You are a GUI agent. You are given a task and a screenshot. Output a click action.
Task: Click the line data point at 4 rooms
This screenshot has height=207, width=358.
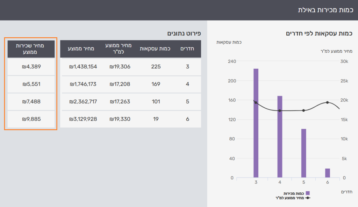pos(280,111)
